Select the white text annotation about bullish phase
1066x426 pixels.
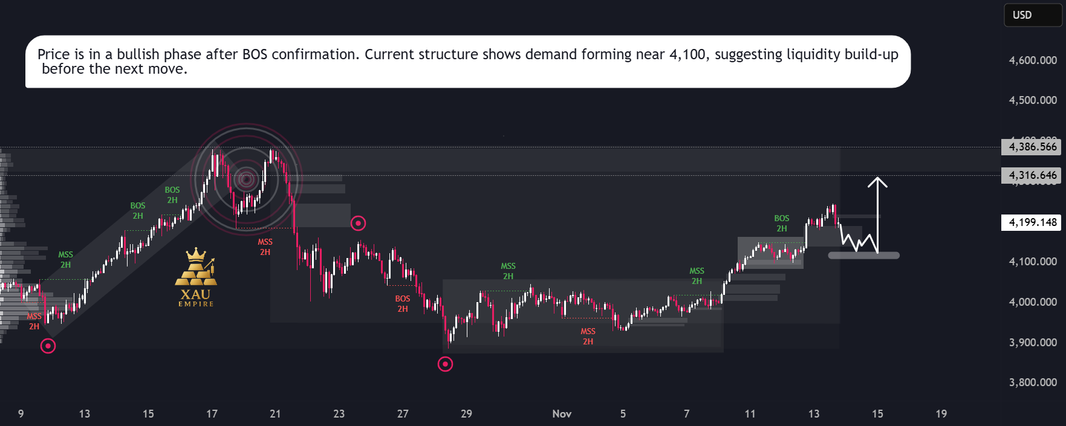[x=468, y=62]
